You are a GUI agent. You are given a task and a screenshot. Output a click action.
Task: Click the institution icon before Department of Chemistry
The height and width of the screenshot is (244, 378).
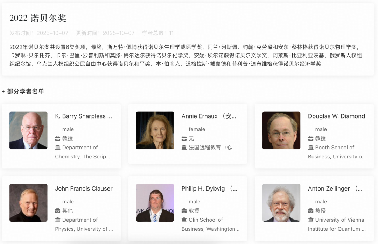[57, 147]
